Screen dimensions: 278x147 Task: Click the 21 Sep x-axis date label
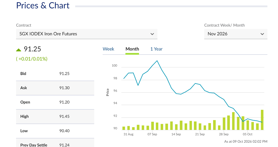point(200,134)
